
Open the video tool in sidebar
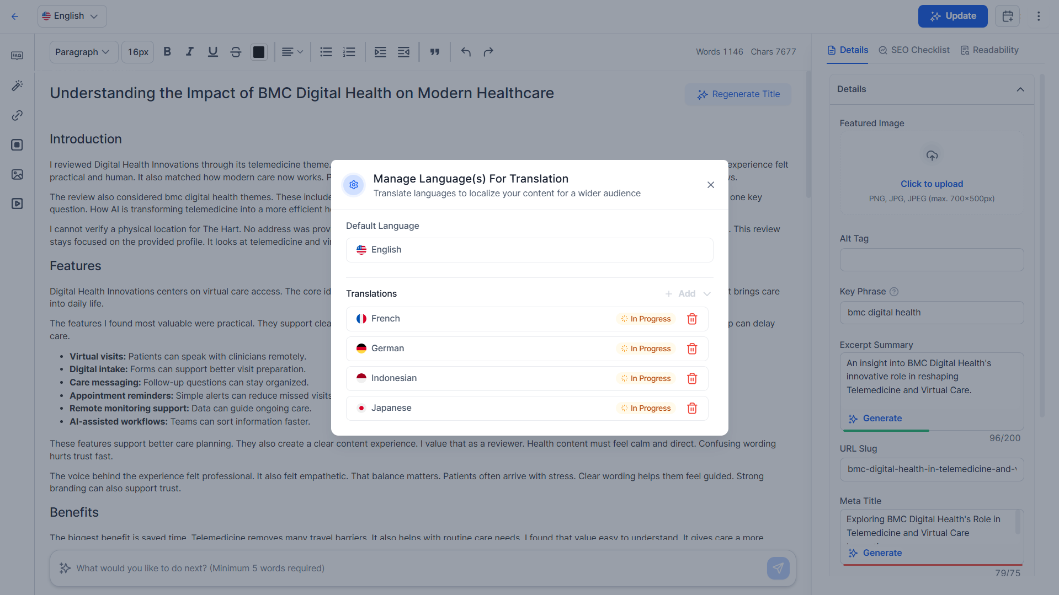[x=17, y=203]
